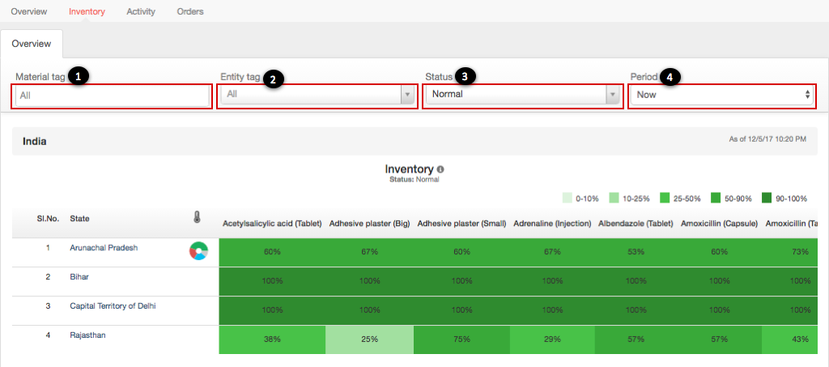This screenshot has width=829, height=367.
Task: Click the Sl.No. column header
Action: point(48,218)
